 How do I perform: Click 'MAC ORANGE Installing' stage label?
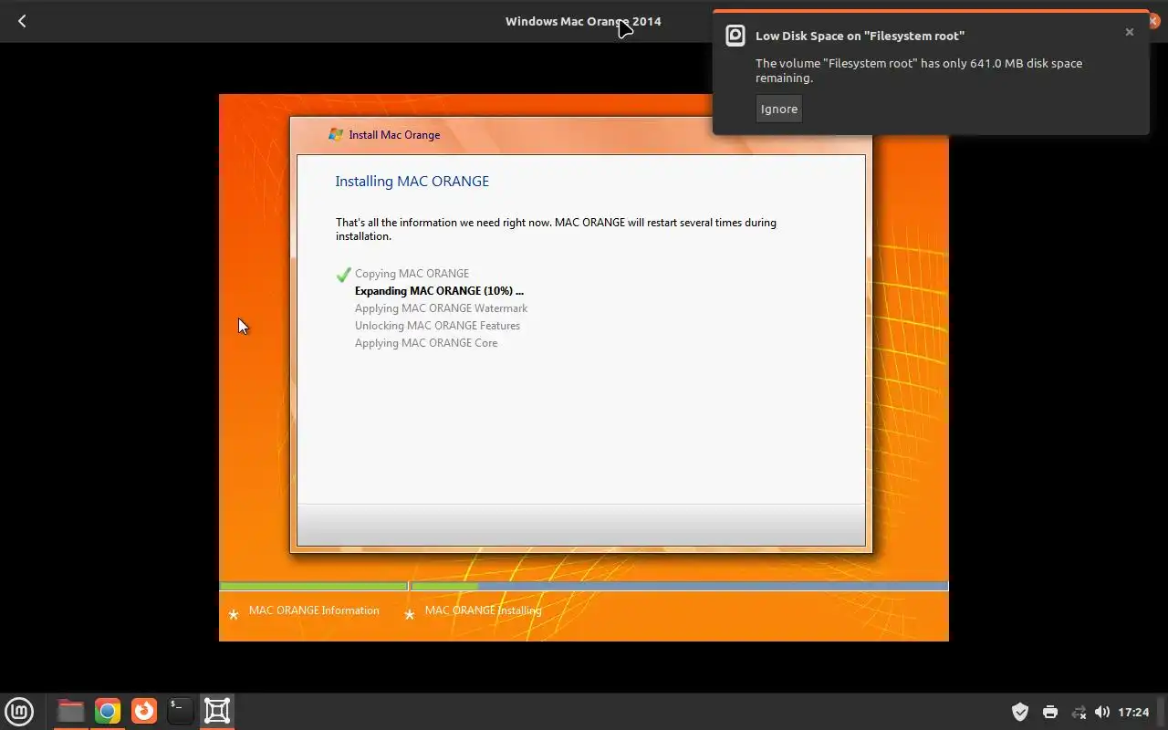pyautogui.click(x=483, y=610)
